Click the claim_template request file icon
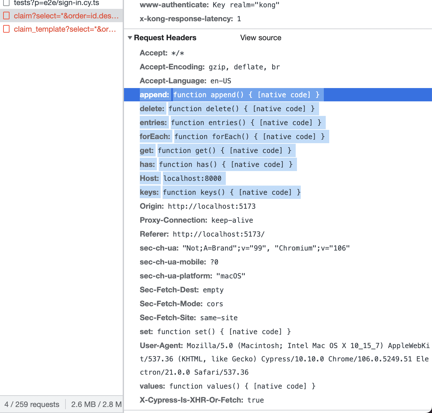Image resolution: width=432 pixels, height=413 pixels. tap(6, 29)
